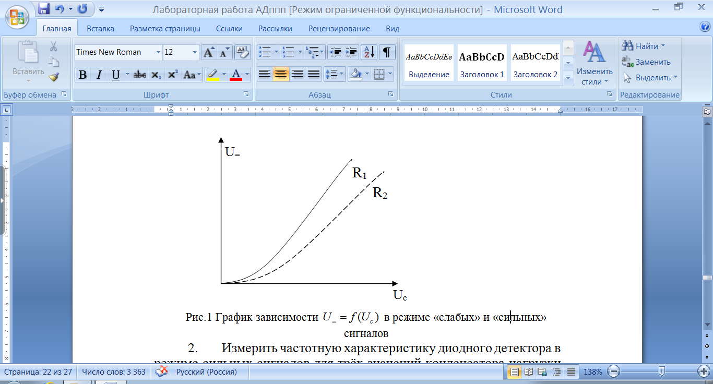Click word count Число слов: 3 363
The height and width of the screenshot is (384, 713).
pyautogui.click(x=113, y=372)
